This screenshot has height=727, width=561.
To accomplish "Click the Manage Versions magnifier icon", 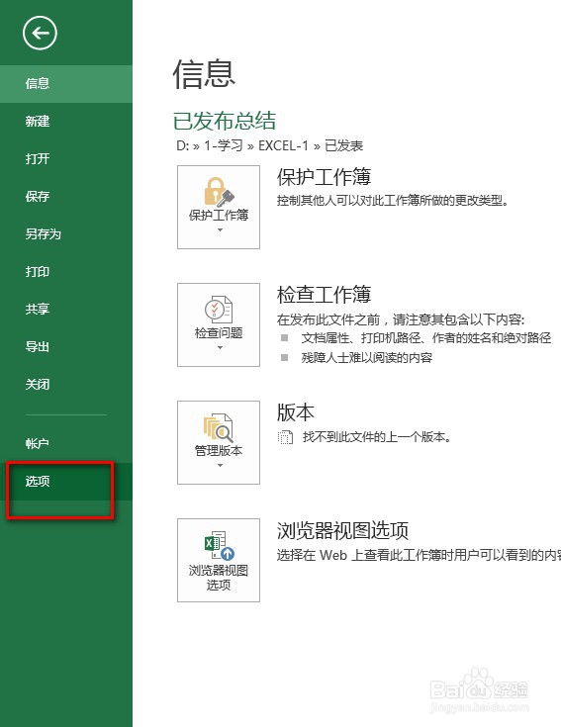I will 219,427.
